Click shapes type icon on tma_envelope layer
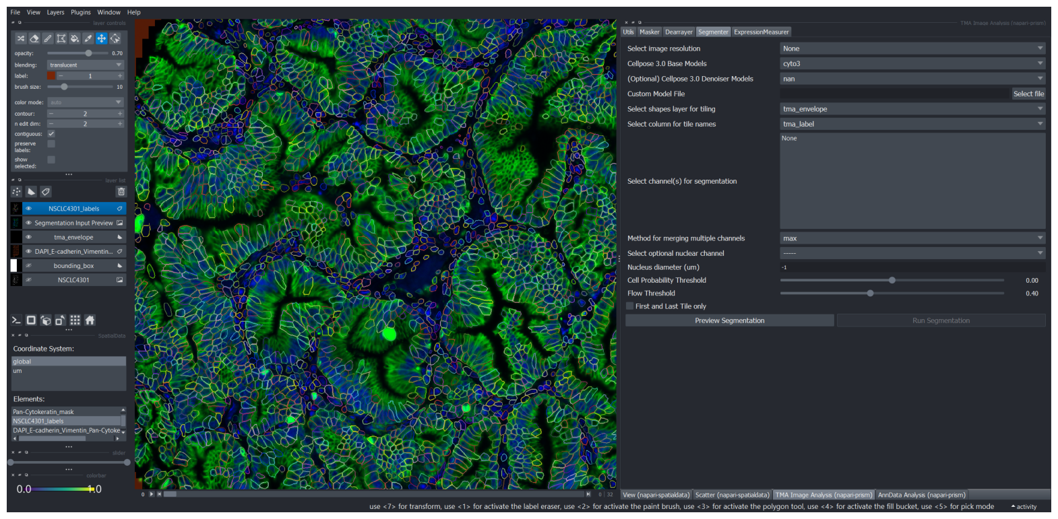This screenshot has width=1058, height=519. pyautogui.click(x=120, y=237)
